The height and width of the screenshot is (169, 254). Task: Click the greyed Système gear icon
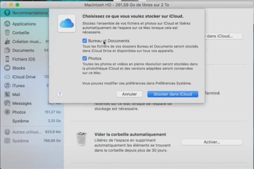point(7,141)
